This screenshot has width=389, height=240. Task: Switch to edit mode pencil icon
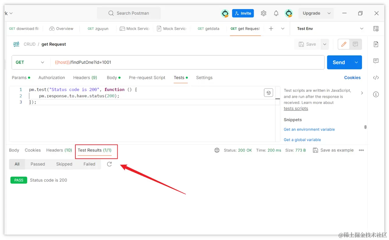point(344,44)
